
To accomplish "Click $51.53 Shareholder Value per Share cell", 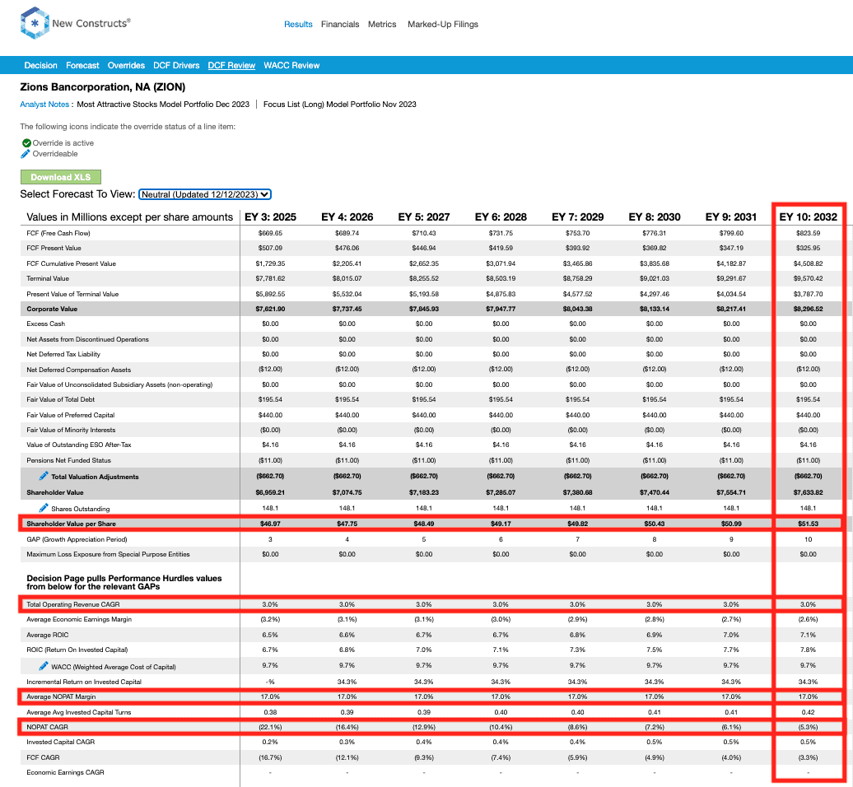I will (809, 524).
